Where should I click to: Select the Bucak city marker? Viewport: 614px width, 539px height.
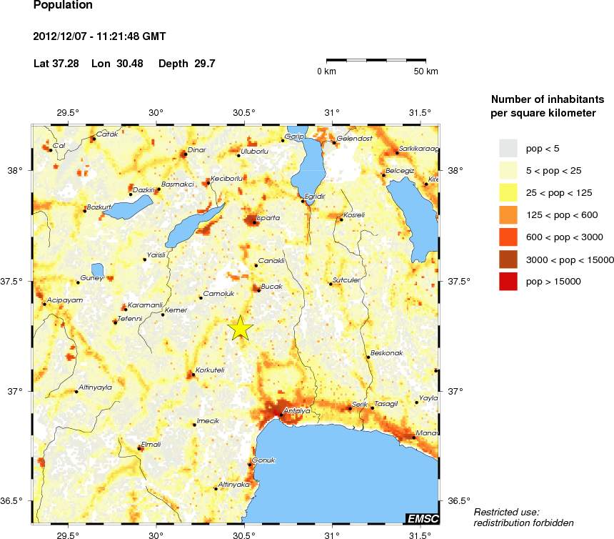258,290
